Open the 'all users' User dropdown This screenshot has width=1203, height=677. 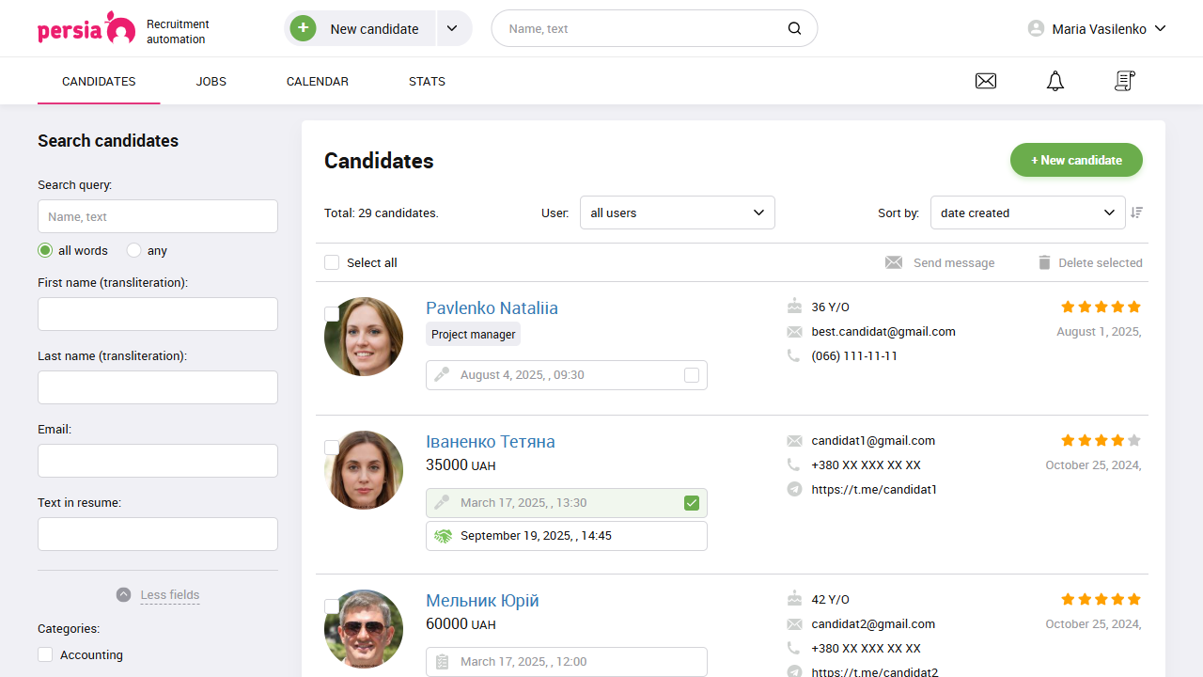[677, 213]
